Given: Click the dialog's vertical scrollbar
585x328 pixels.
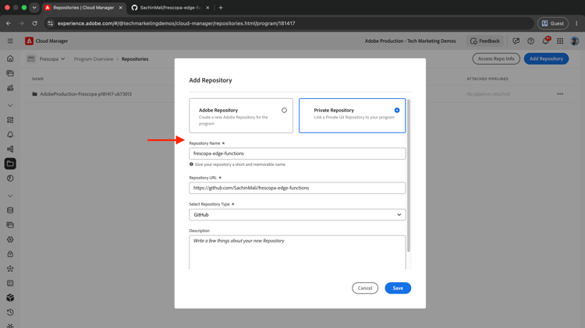Looking at the screenshot, I should click(409, 175).
